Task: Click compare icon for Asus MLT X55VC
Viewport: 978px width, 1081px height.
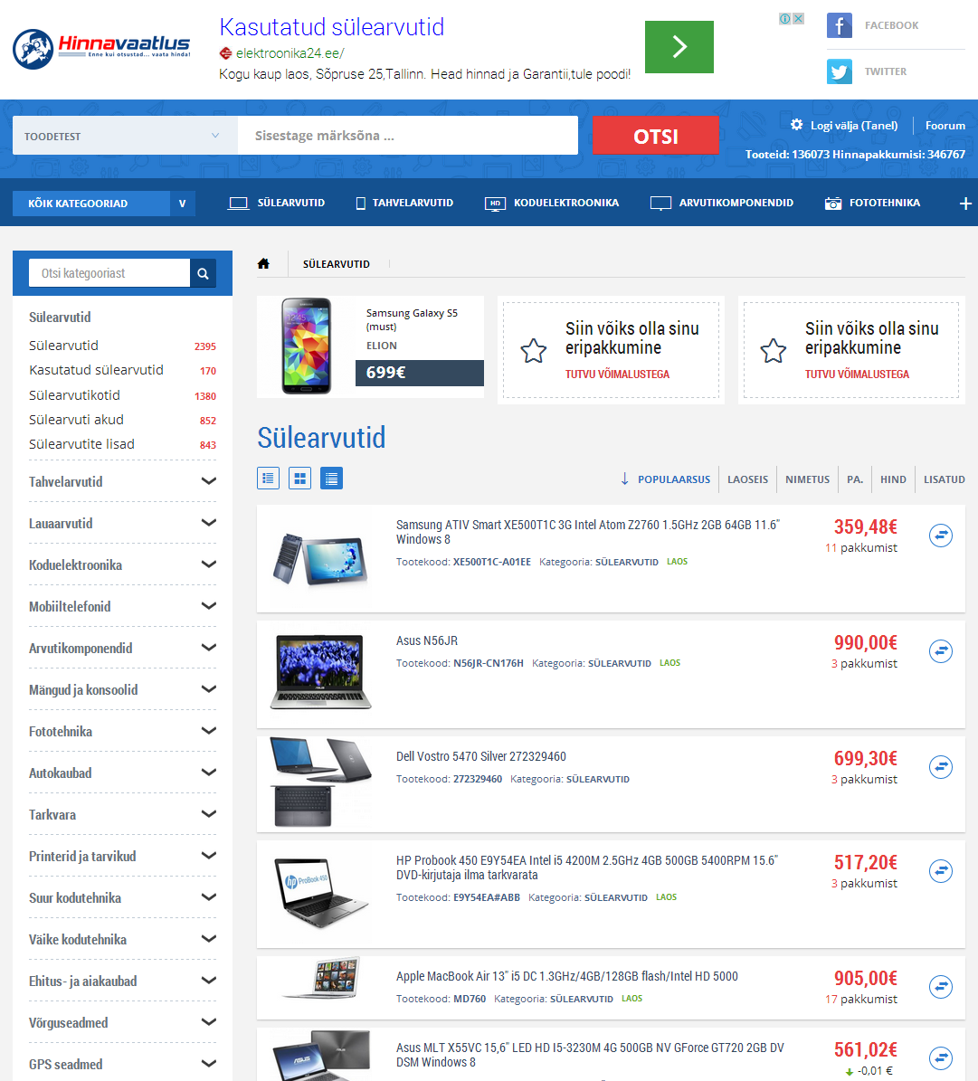Action: click(x=941, y=1058)
